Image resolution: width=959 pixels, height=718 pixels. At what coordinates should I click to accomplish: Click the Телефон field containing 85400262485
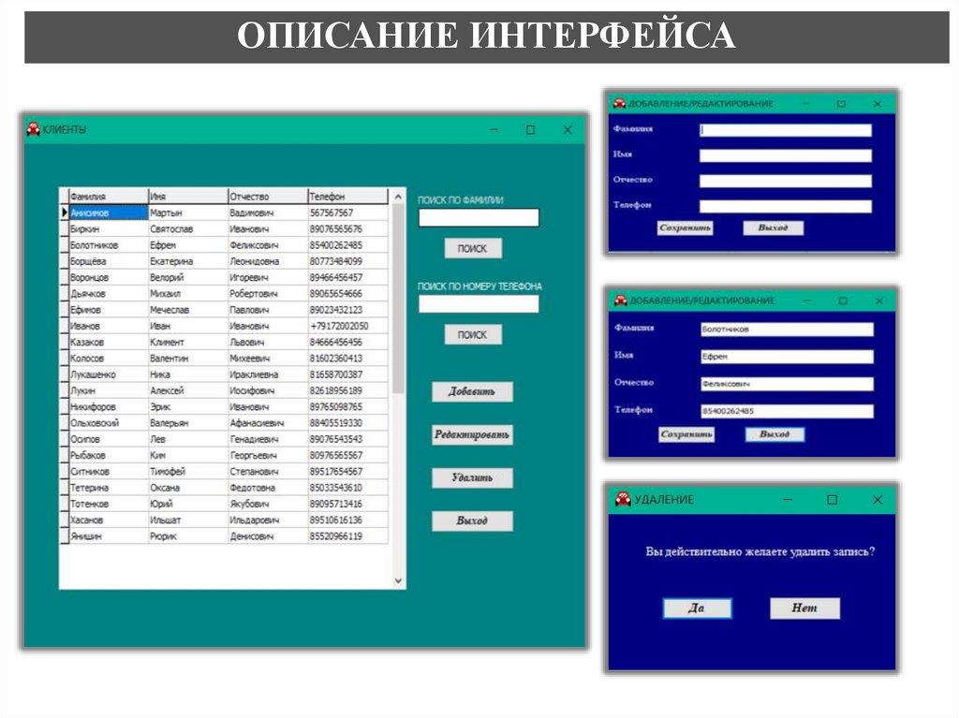point(786,411)
